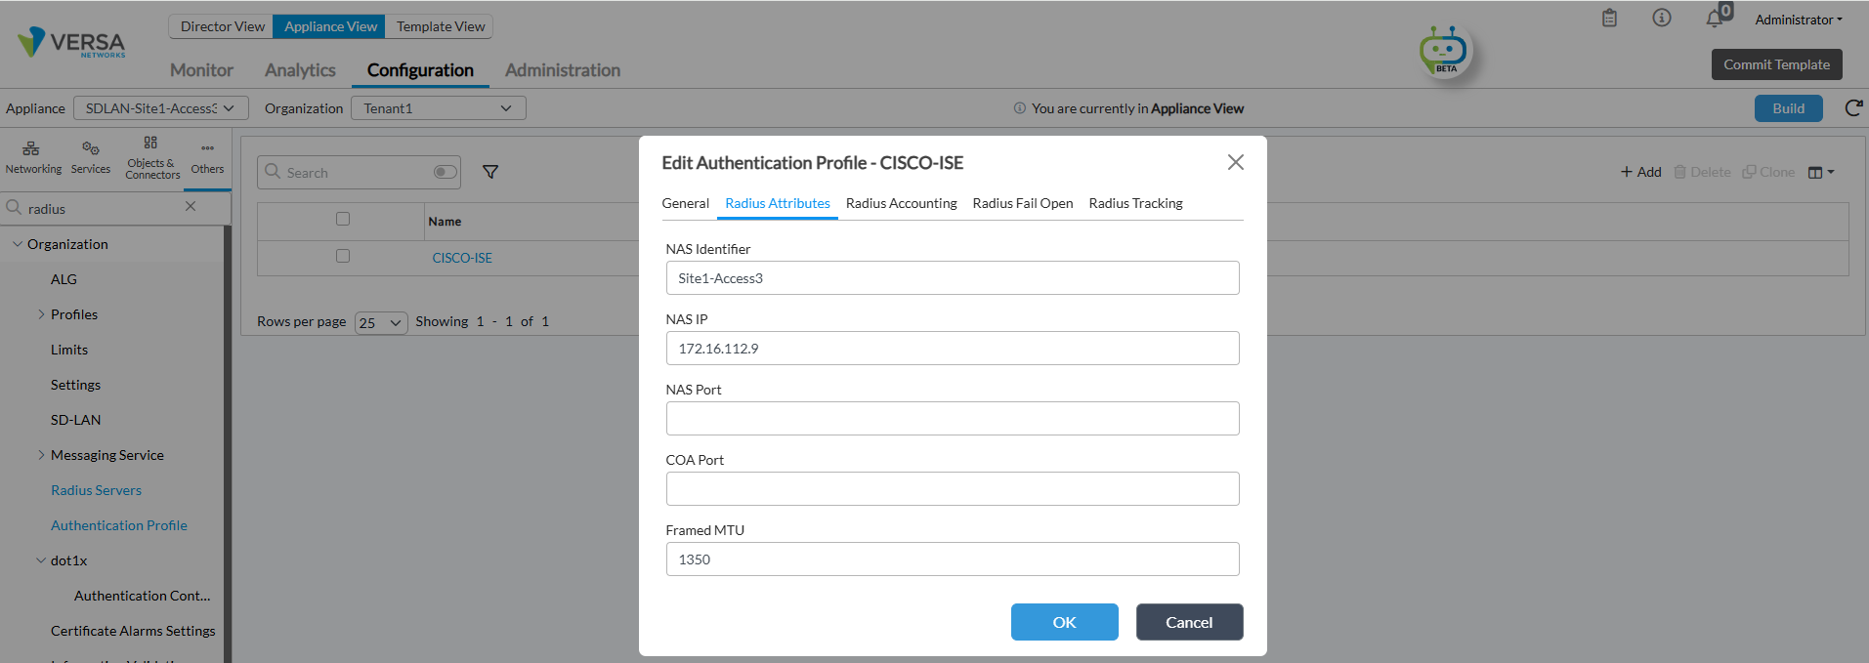The height and width of the screenshot is (663, 1869).
Task: Switch to the Radius Accounting tab
Action: pyautogui.click(x=901, y=203)
